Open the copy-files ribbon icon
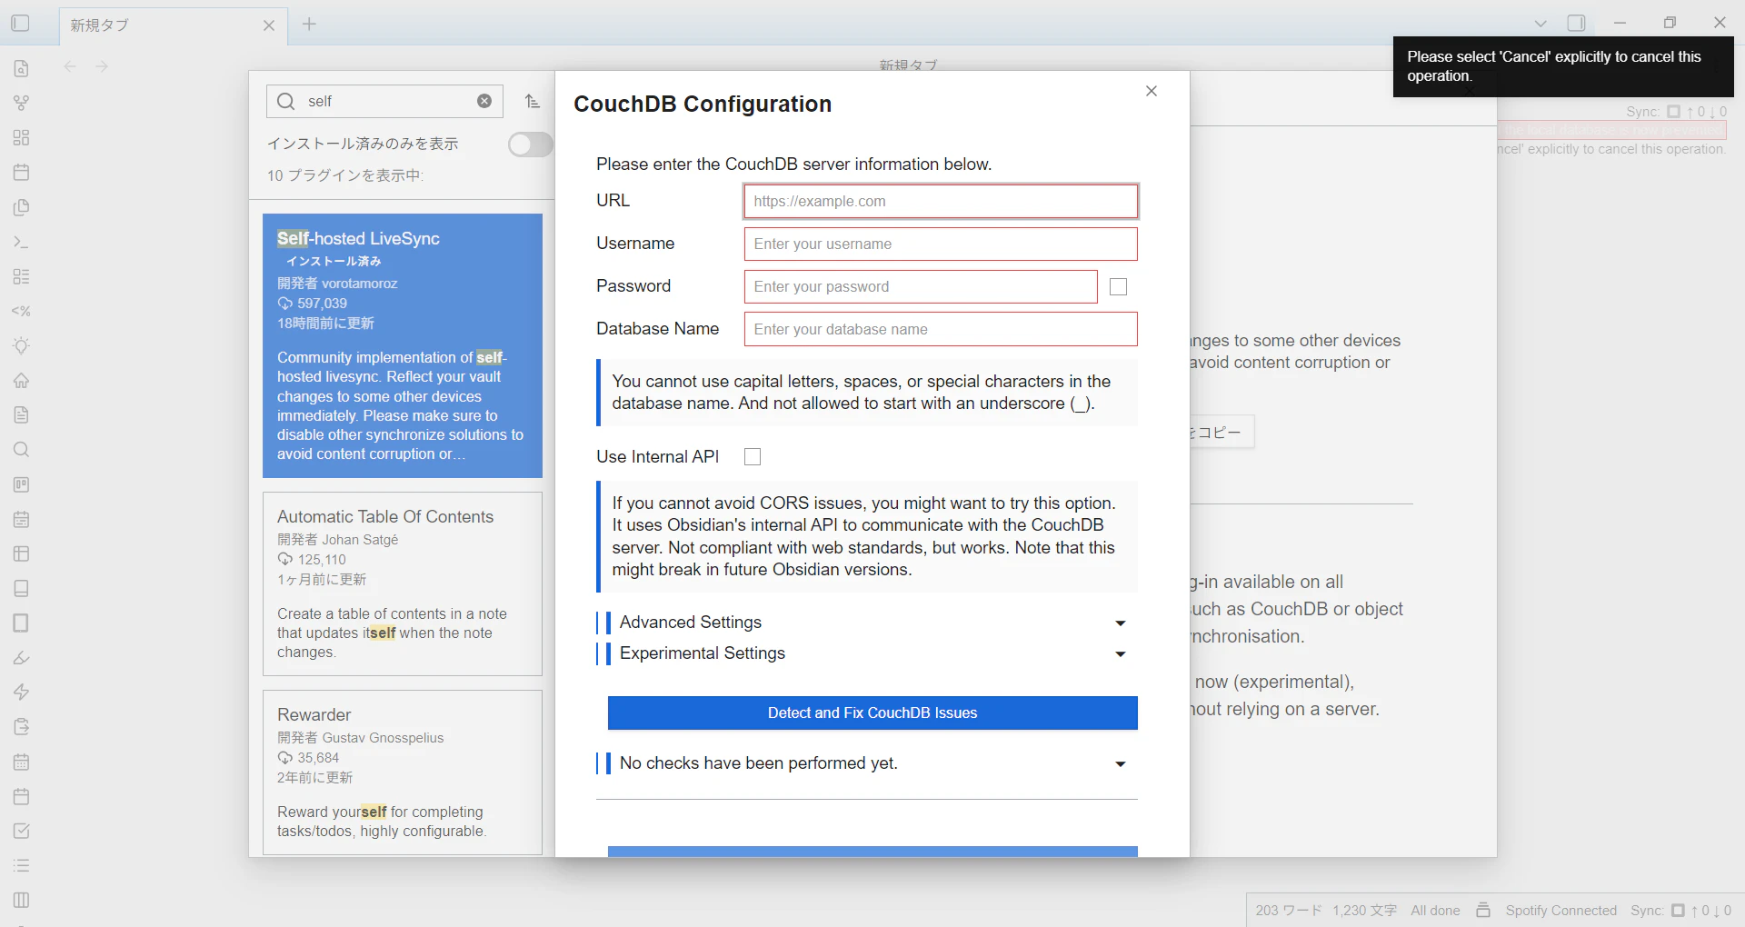This screenshot has width=1745, height=927. (x=22, y=207)
